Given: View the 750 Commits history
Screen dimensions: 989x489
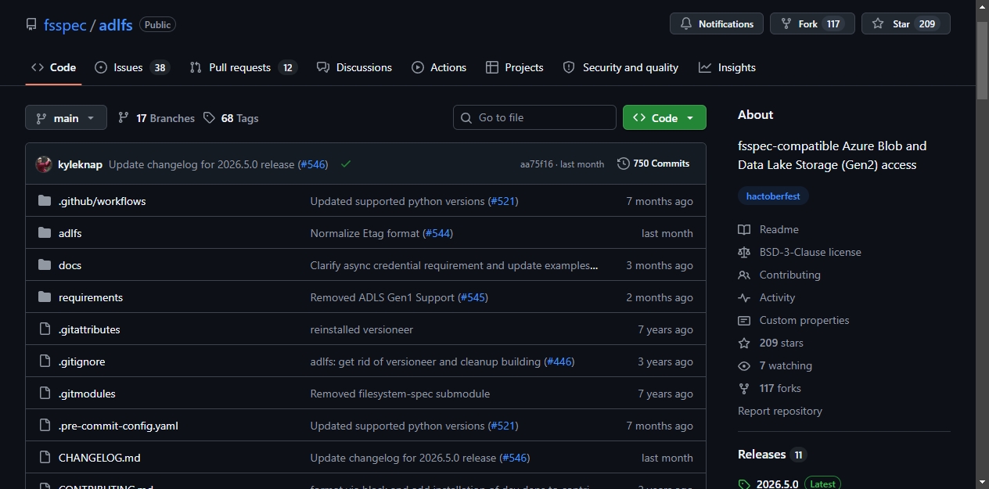Looking at the screenshot, I should pyautogui.click(x=653, y=164).
